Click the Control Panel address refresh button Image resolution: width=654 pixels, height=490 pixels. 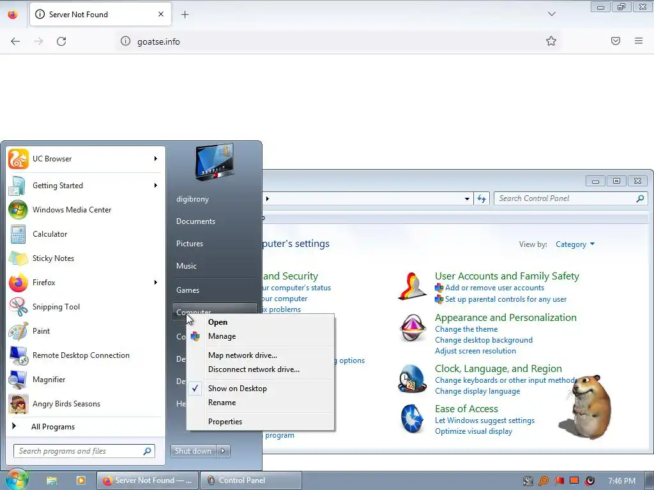point(482,199)
